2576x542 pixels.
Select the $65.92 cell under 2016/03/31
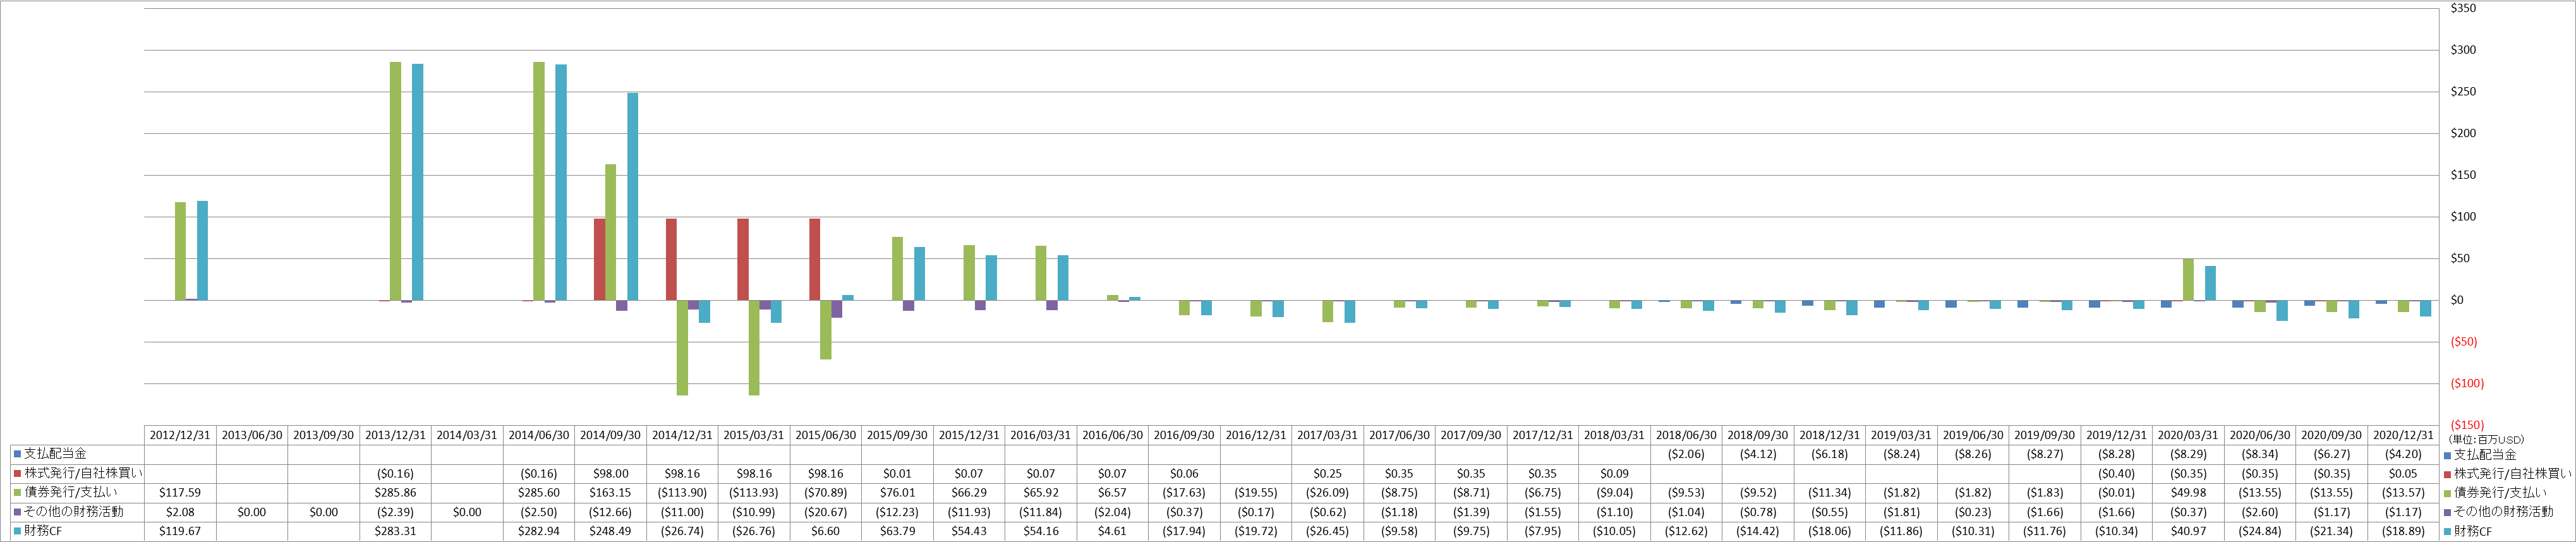(x=1040, y=493)
